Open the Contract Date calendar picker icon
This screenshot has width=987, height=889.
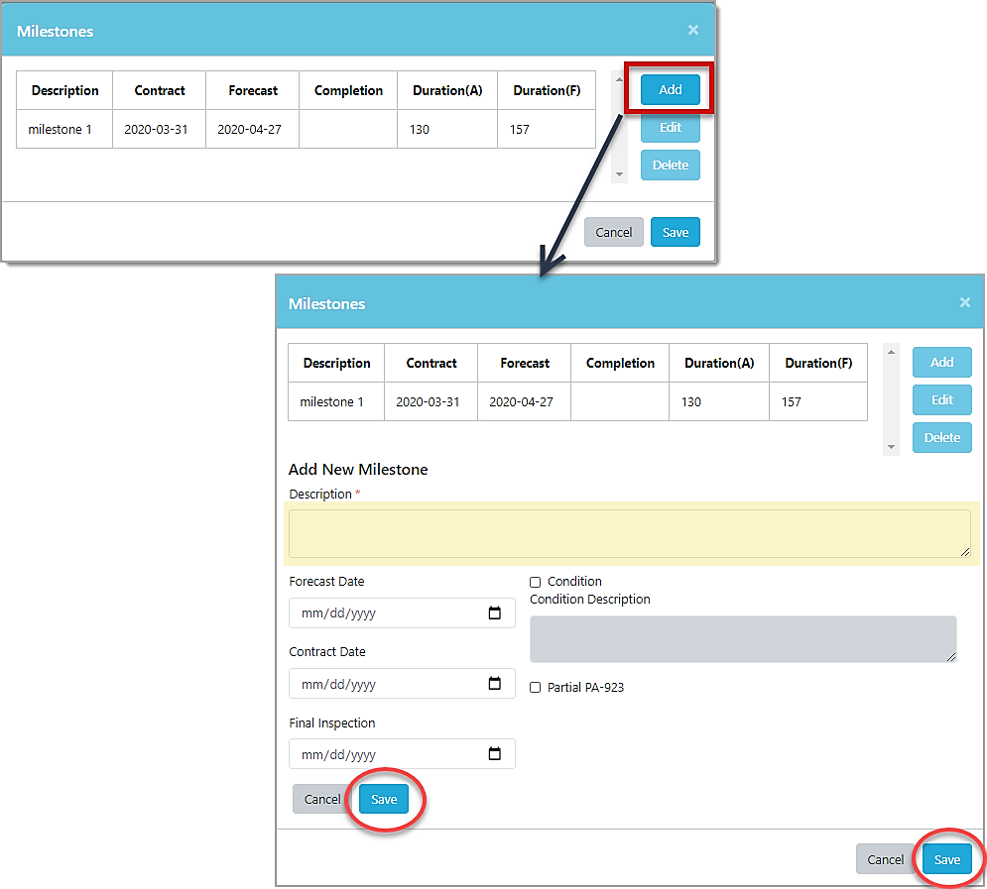point(495,684)
